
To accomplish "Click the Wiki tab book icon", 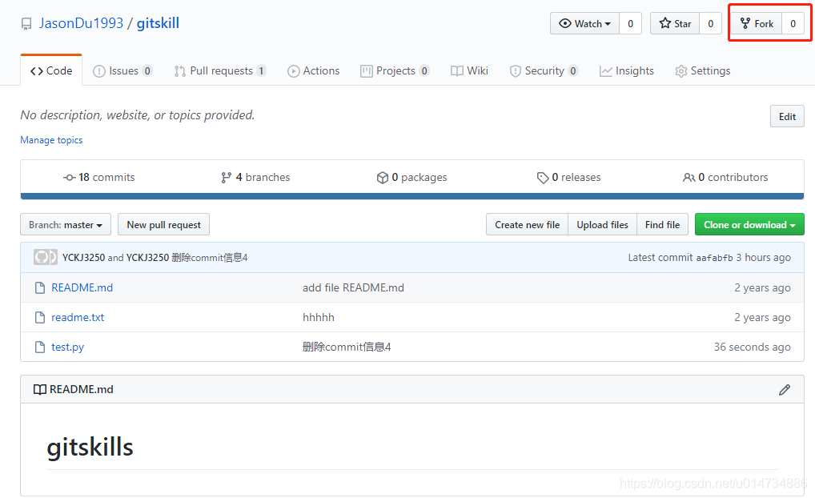I will (457, 71).
